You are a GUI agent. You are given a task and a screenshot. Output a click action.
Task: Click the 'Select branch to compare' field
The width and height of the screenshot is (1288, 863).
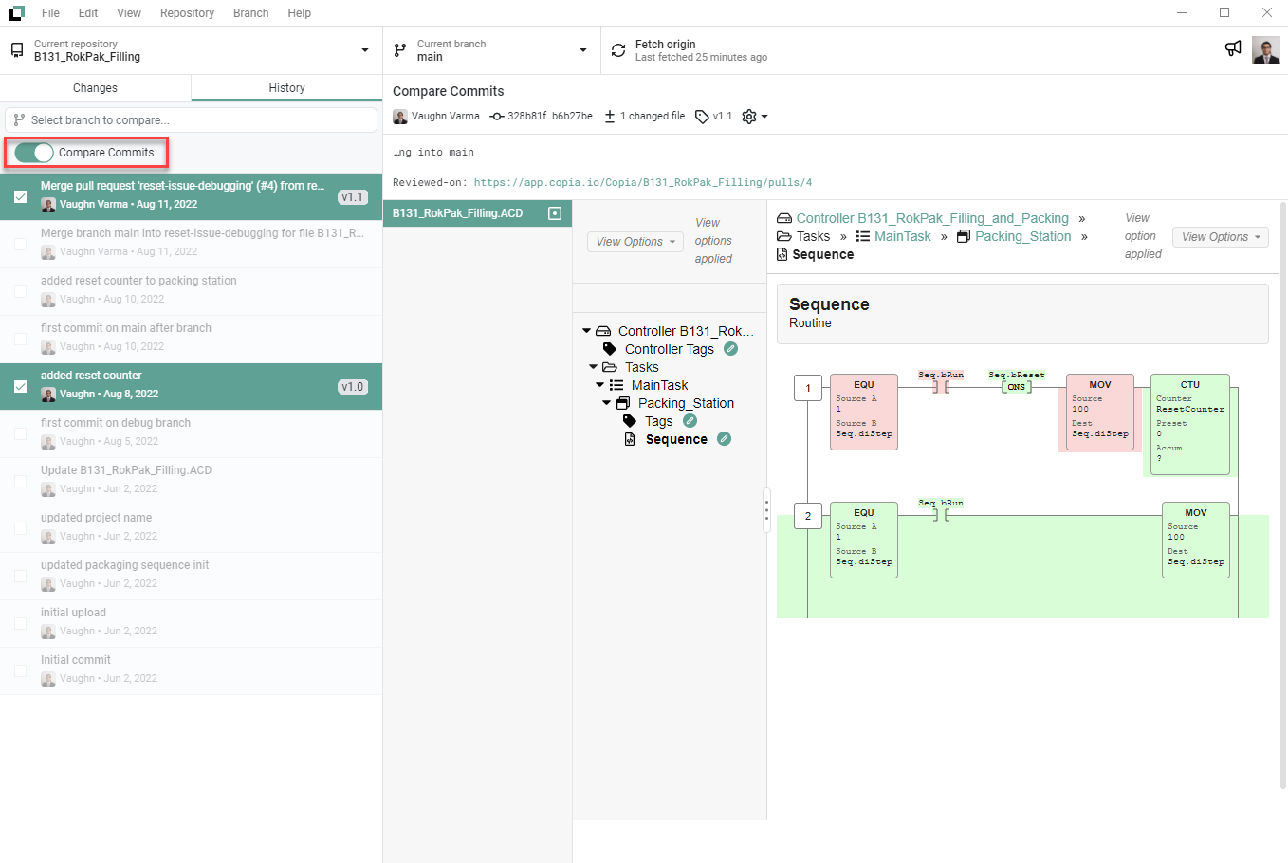click(x=190, y=120)
